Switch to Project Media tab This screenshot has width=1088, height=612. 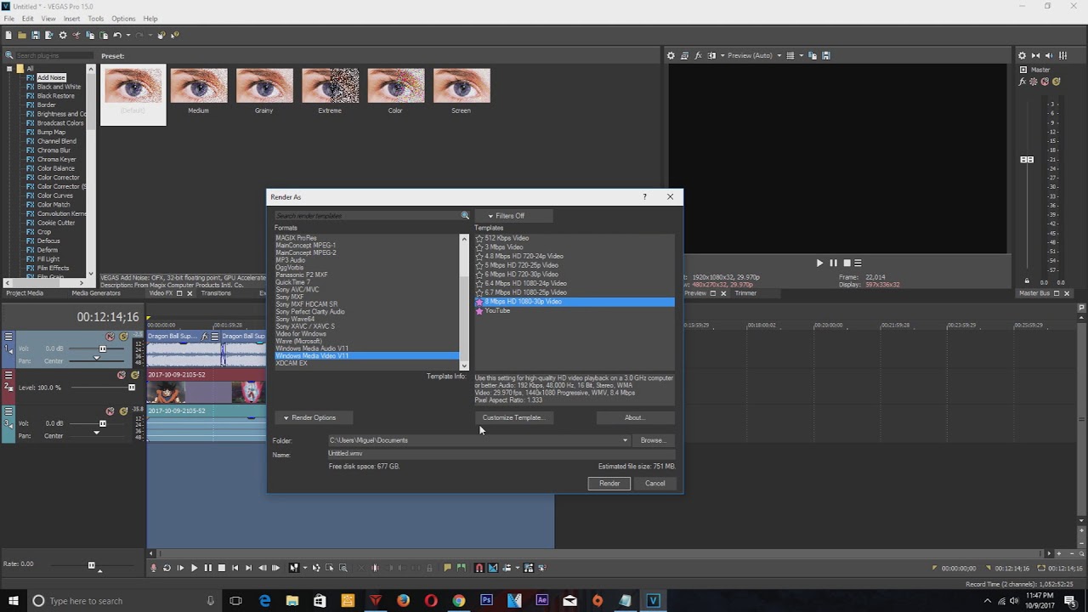pos(25,293)
